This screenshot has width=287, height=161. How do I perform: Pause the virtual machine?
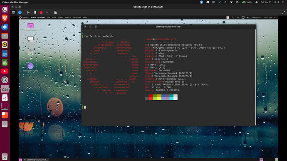[35, 12]
